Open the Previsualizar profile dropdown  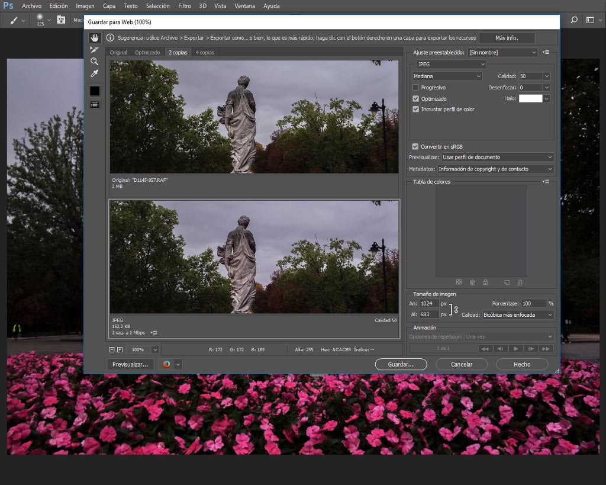click(497, 157)
